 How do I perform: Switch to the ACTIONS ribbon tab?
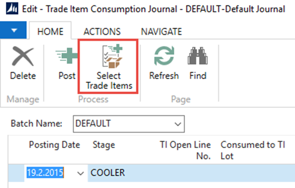102,32
